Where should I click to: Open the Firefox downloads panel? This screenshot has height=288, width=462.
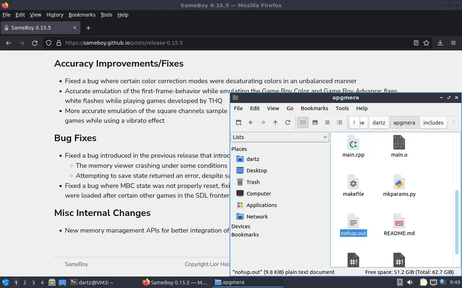[x=440, y=43]
